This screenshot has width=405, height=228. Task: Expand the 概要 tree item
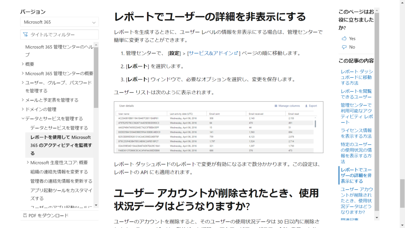(23, 64)
